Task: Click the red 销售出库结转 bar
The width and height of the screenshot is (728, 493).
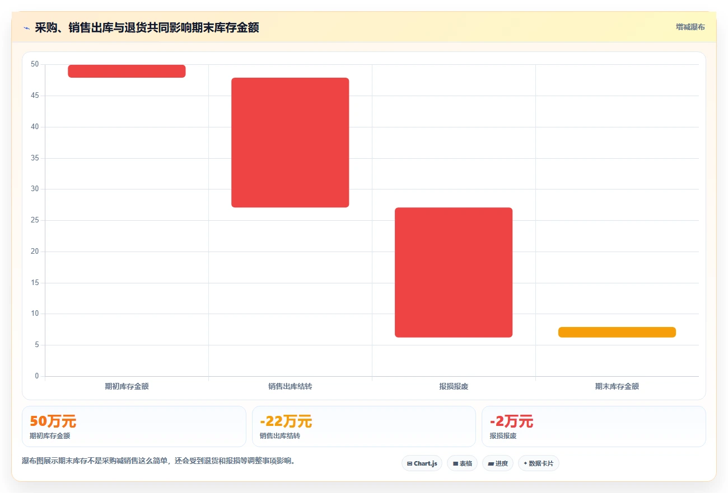Action: click(290, 143)
